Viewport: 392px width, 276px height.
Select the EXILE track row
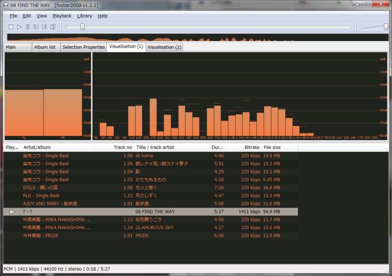coord(150,188)
